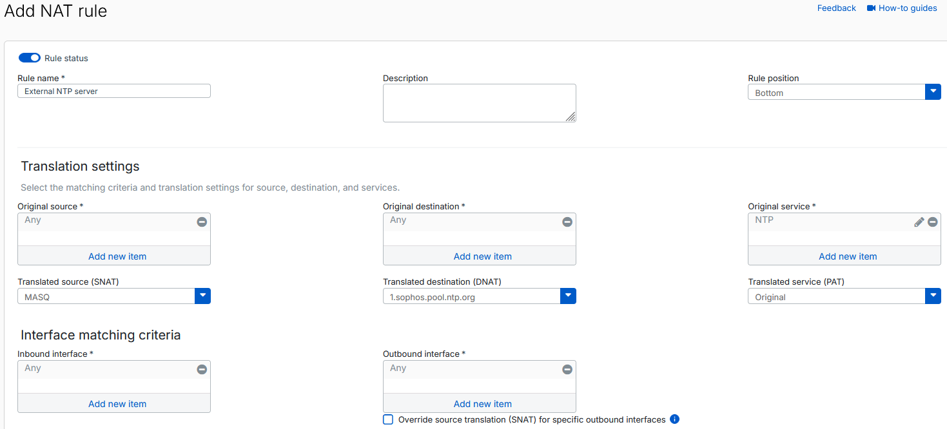Open the Translated destination (DNAT) dropdown
Screen dimensions: 947x429
(x=567, y=296)
